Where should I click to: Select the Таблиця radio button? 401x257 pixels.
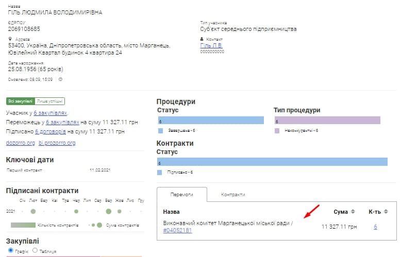[35, 250]
